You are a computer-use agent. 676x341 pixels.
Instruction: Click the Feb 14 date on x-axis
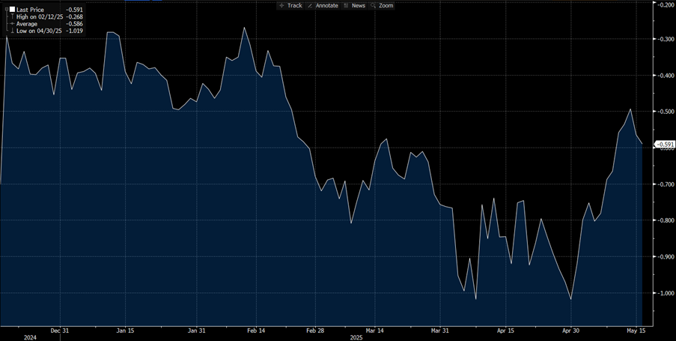[x=257, y=330]
